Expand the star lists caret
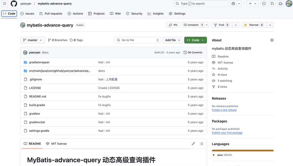The width and height of the screenshot is (293, 166). (270, 25)
